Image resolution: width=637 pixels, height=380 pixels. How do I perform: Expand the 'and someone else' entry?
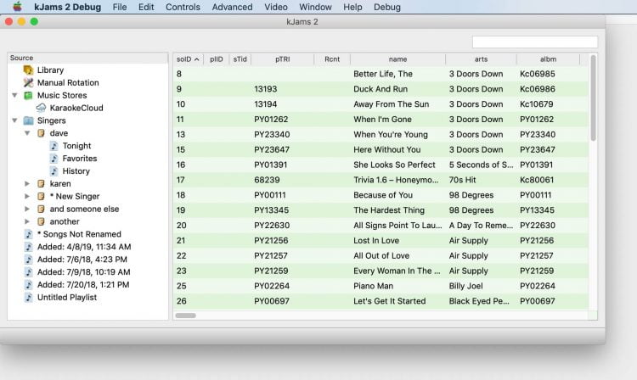point(27,209)
